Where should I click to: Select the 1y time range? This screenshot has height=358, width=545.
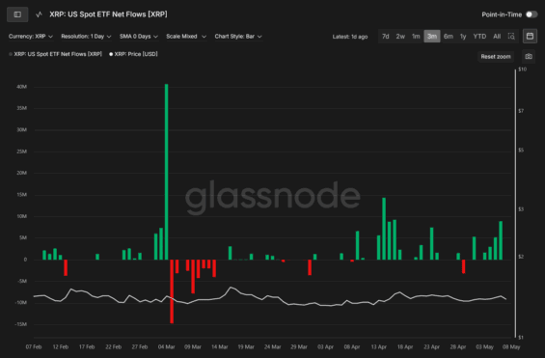coord(463,36)
